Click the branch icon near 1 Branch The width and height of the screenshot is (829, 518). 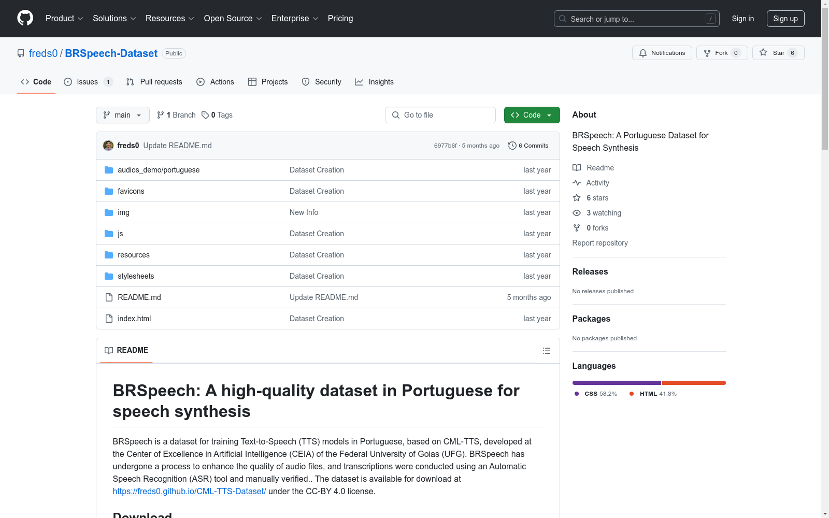[161, 115]
